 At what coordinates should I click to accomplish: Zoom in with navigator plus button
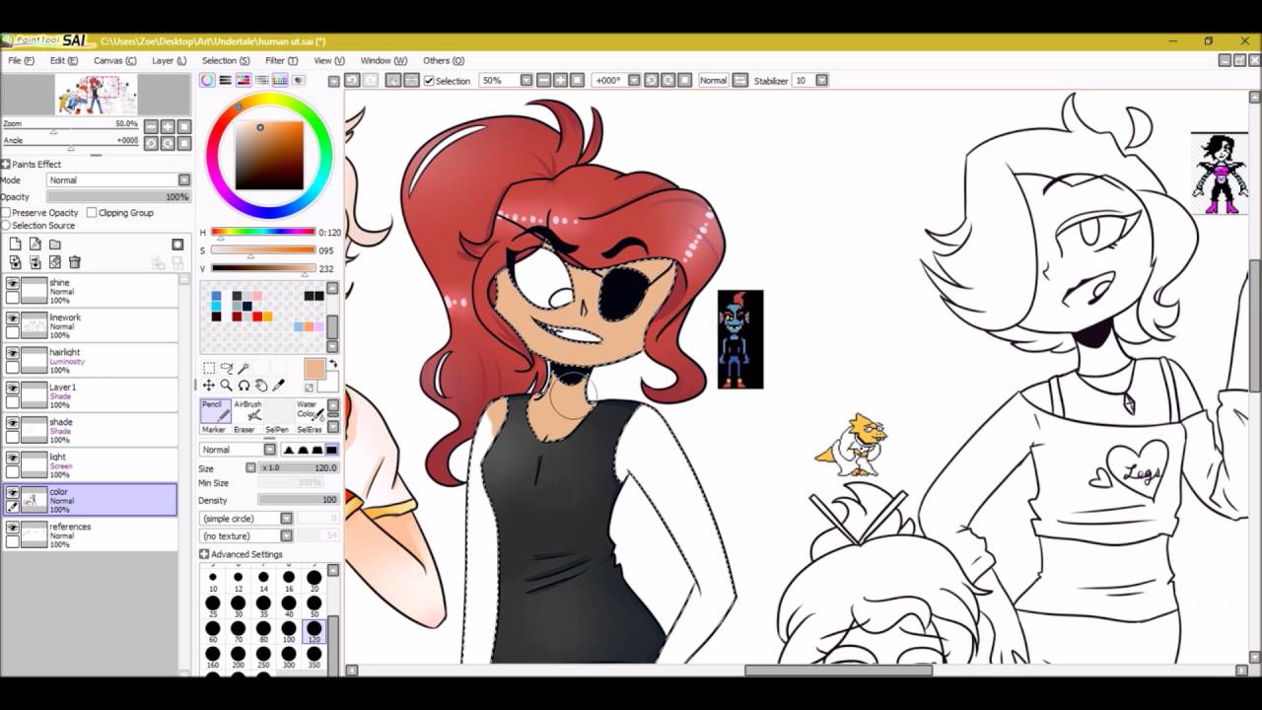click(x=168, y=126)
